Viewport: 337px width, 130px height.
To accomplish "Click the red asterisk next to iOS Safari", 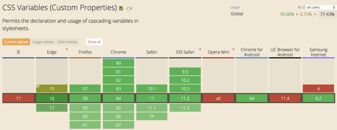I will 200,50.
